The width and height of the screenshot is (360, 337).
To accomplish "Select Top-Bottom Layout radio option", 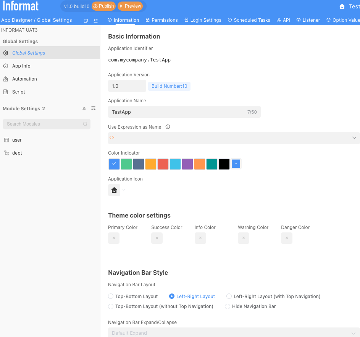I will coord(111,296).
